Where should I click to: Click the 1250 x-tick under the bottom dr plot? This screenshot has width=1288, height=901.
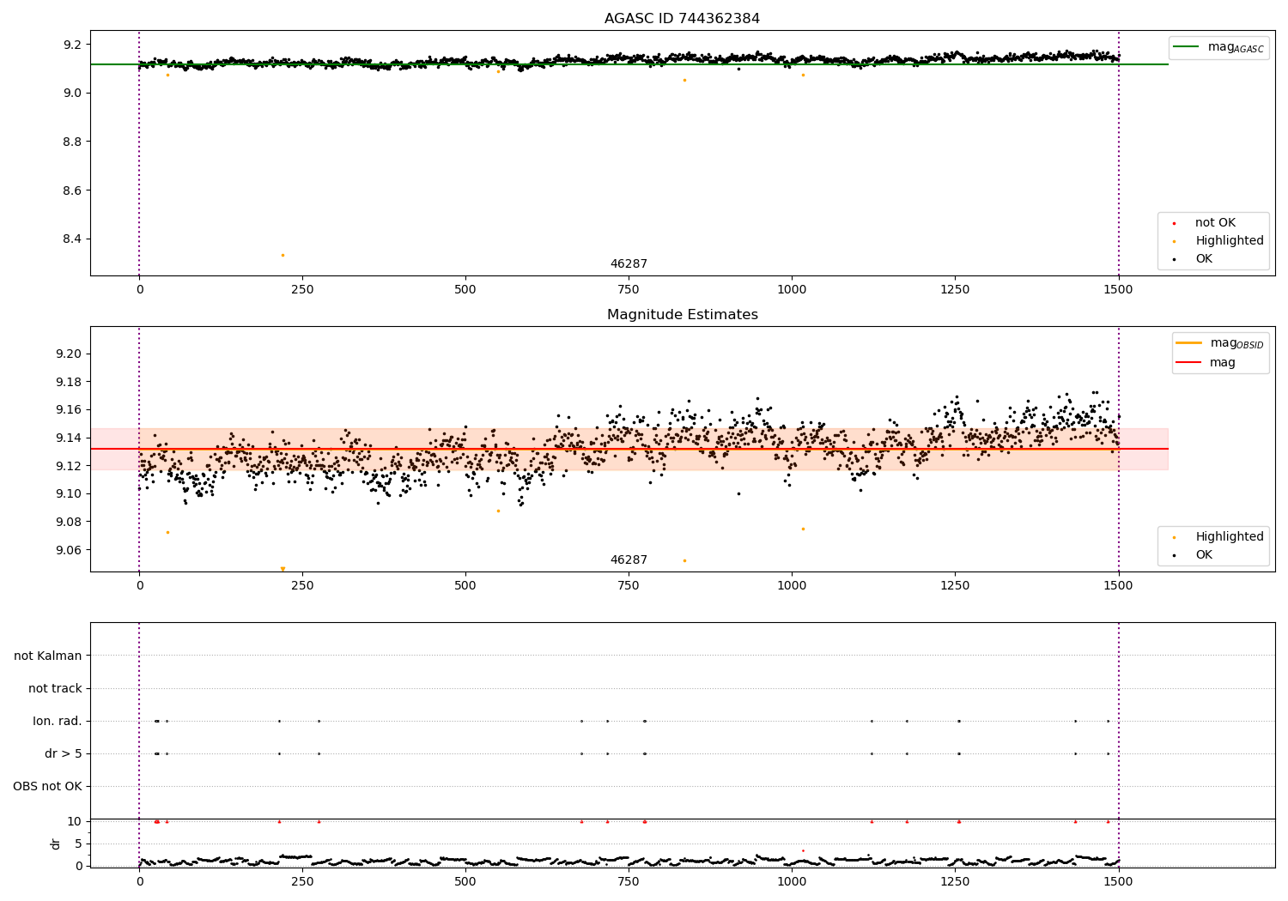[x=955, y=881]
